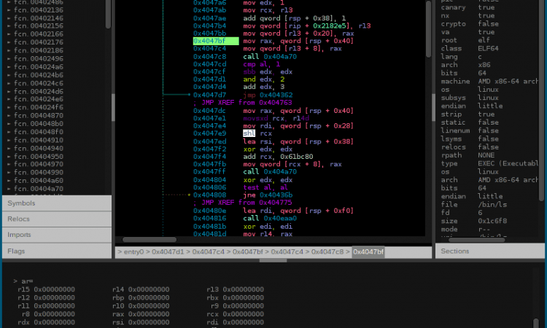Select function fcn.00404870

click(39, 115)
